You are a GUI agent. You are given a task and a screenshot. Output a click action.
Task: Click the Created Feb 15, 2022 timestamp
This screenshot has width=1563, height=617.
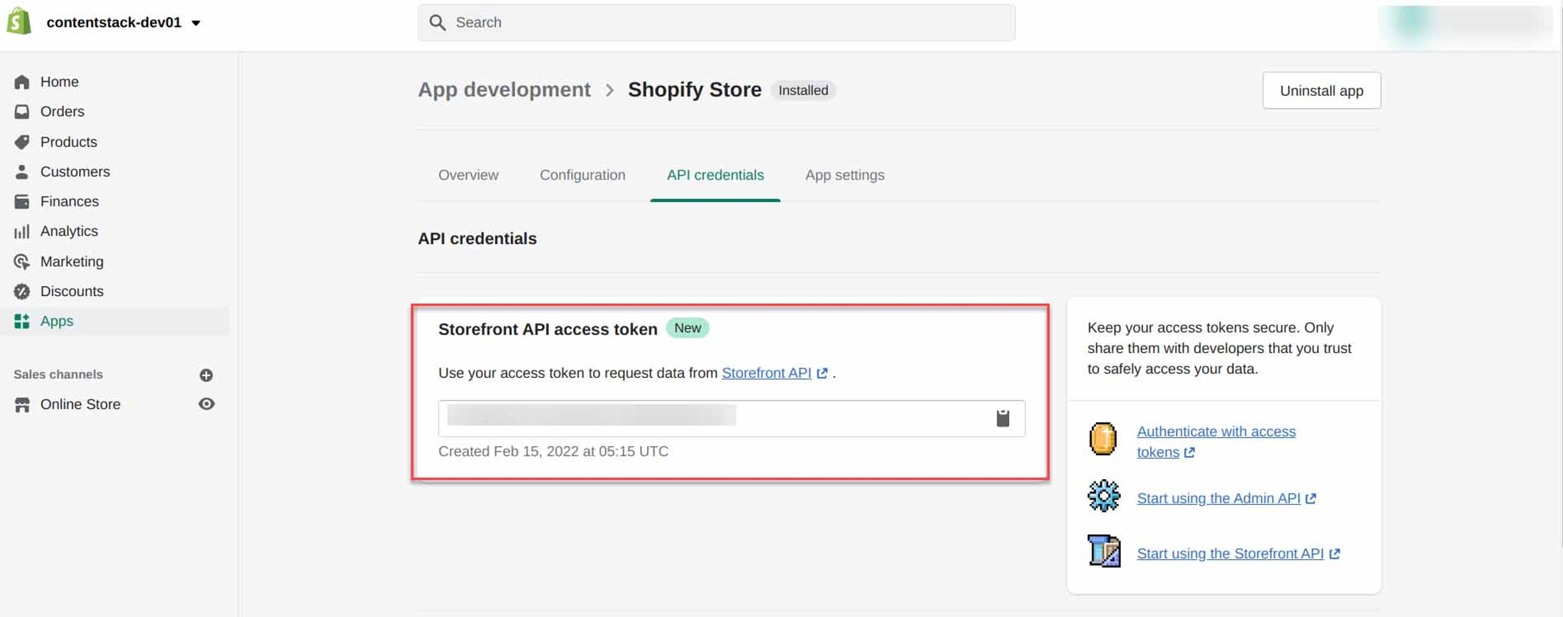(553, 451)
